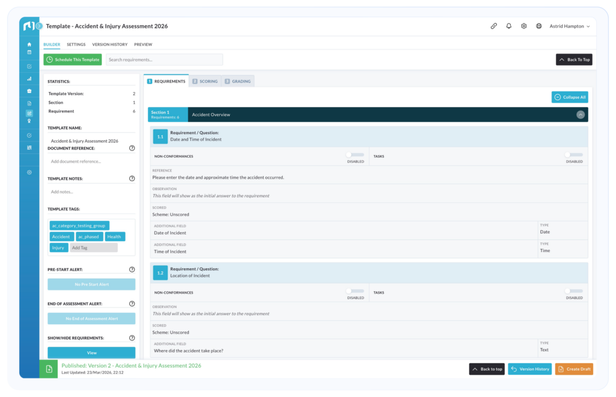Toggle Non-Conformances for requirement 1.2
616x397 pixels.
pyautogui.click(x=355, y=291)
